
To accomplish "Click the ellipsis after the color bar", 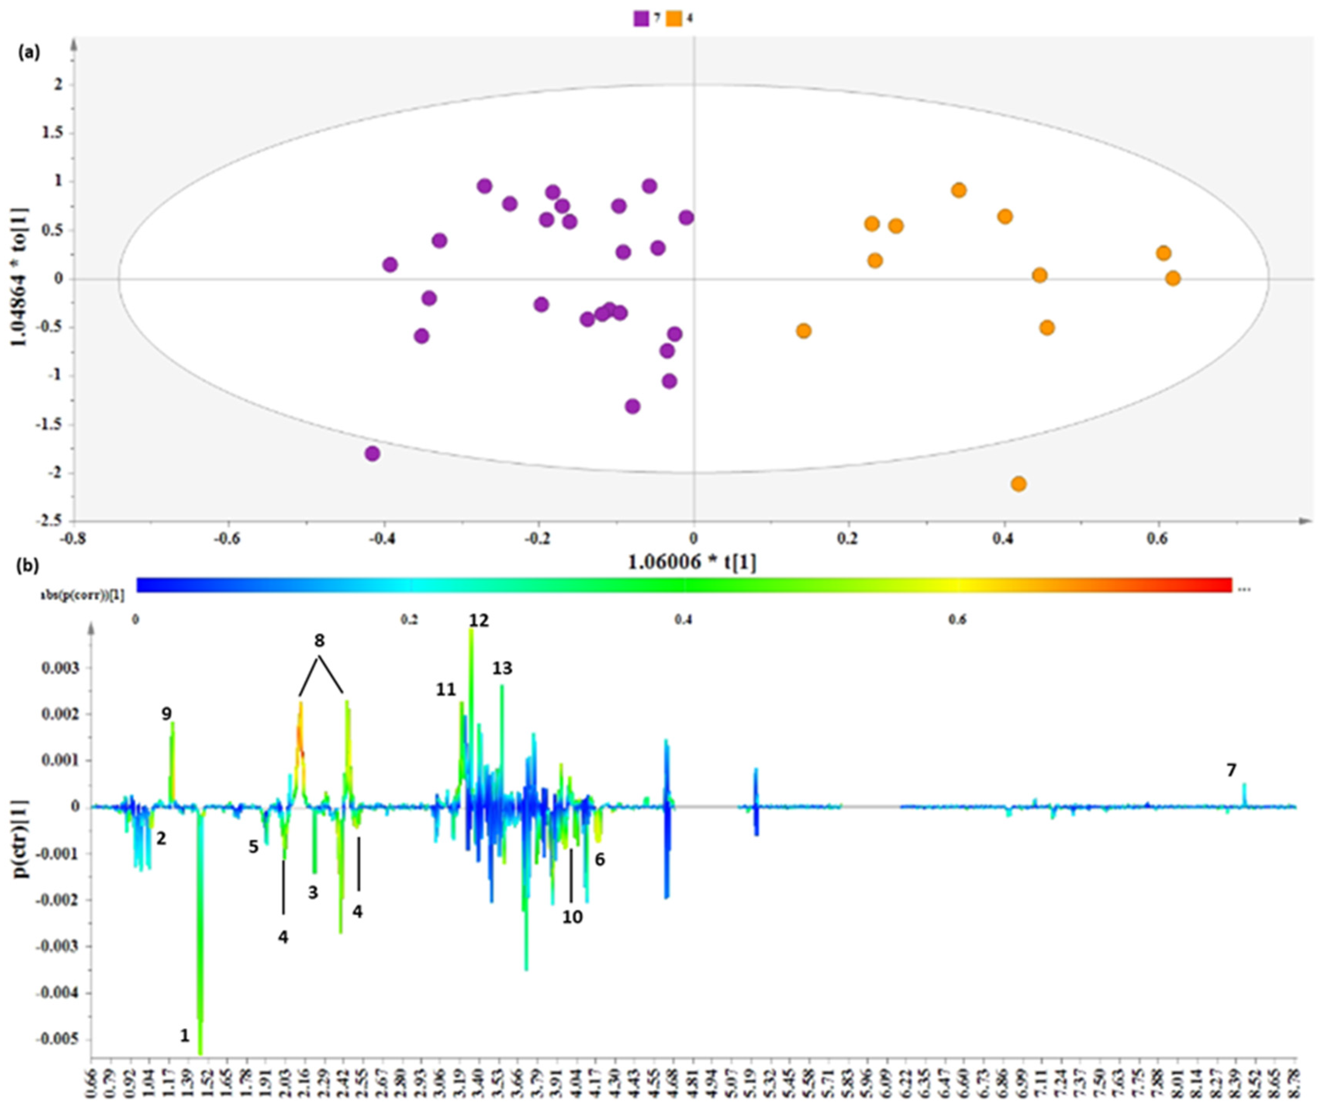I will [x=1244, y=590].
